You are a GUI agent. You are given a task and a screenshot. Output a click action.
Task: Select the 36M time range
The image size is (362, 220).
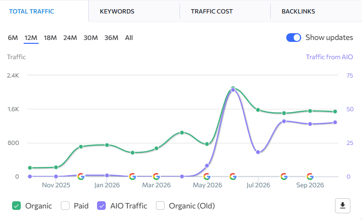coord(111,38)
